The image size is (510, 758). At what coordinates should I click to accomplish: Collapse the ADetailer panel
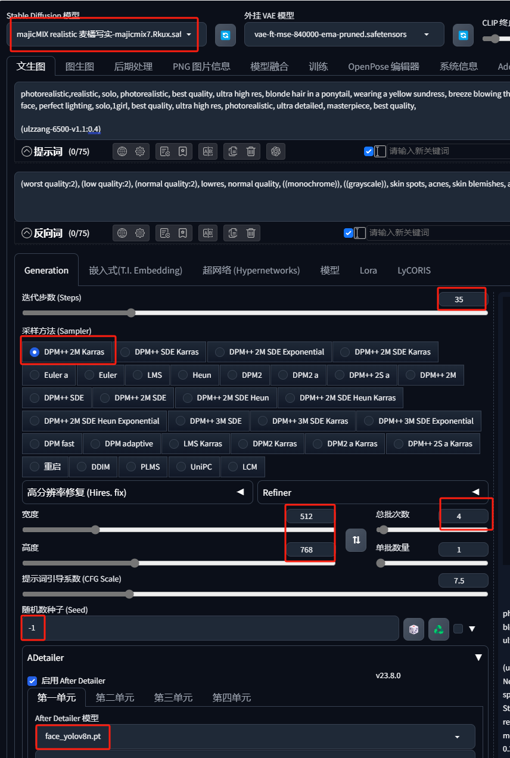478,658
